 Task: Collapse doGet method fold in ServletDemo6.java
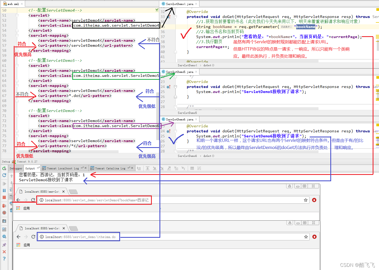click(x=175, y=131)
